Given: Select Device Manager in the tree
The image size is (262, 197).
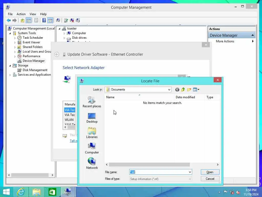Looking at the screenshot, I should coord(34,61).
